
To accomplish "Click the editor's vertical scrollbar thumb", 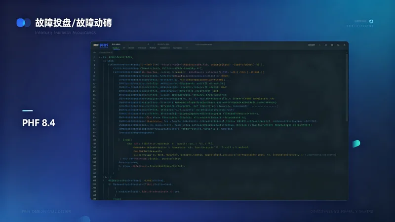I will (x=347, y=87).
